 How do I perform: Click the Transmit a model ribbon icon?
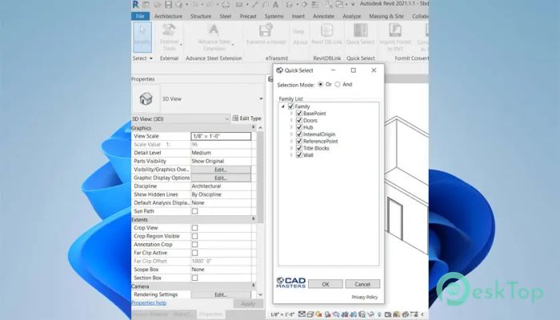tap(266, 30)
